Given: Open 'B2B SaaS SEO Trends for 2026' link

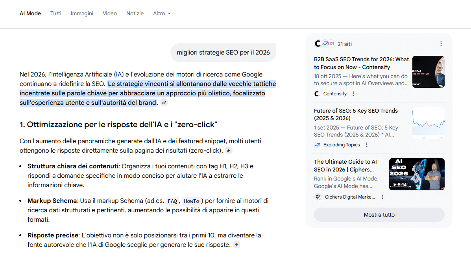Looking at the screenshot, I should pos(361,63).
